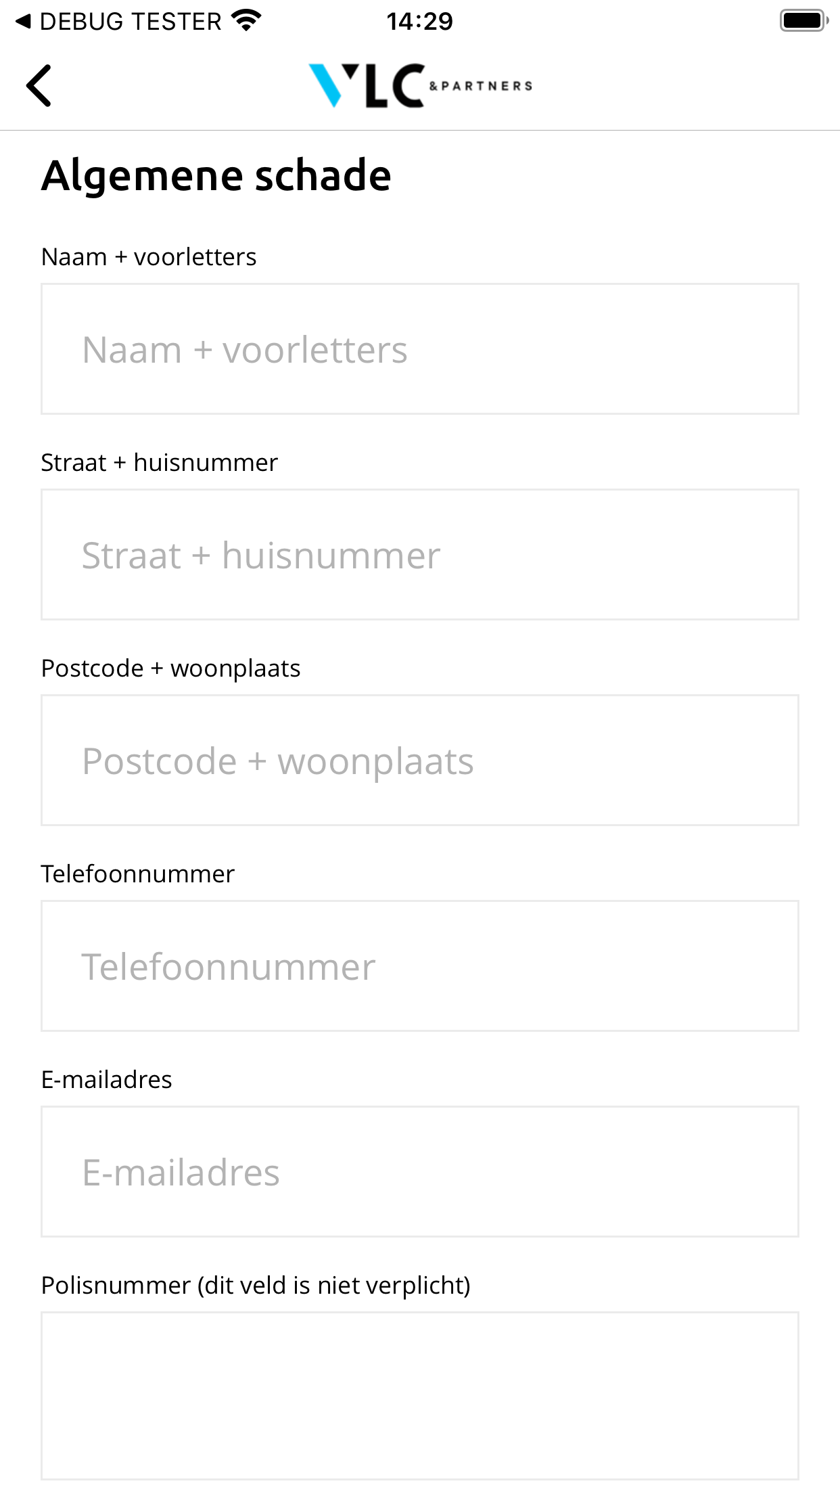Tap the back chevron in the header
Screen dimensions: 840x1494
39,86
